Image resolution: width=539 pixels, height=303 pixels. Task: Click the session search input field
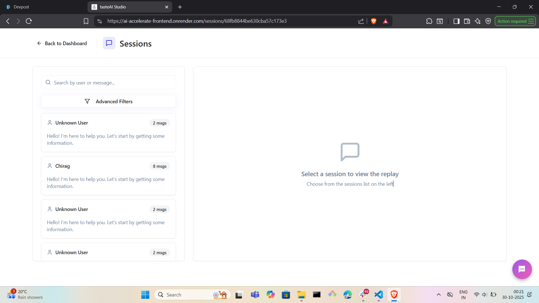coord(112,82)
